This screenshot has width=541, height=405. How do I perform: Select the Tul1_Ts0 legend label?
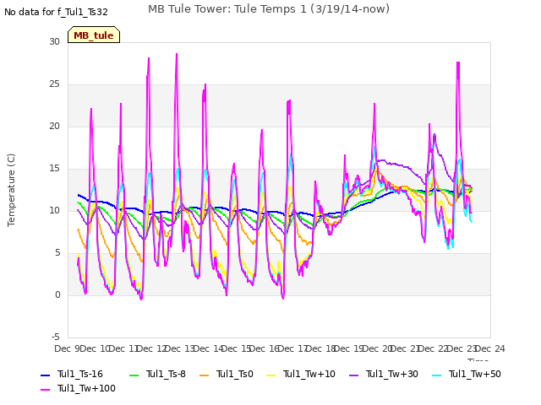235,375
